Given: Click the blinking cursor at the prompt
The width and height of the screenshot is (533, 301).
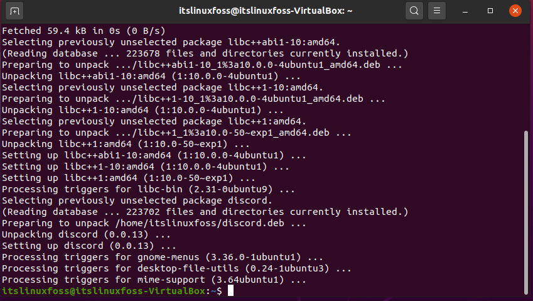Looking at the screenshot, I should pos(230,291).
